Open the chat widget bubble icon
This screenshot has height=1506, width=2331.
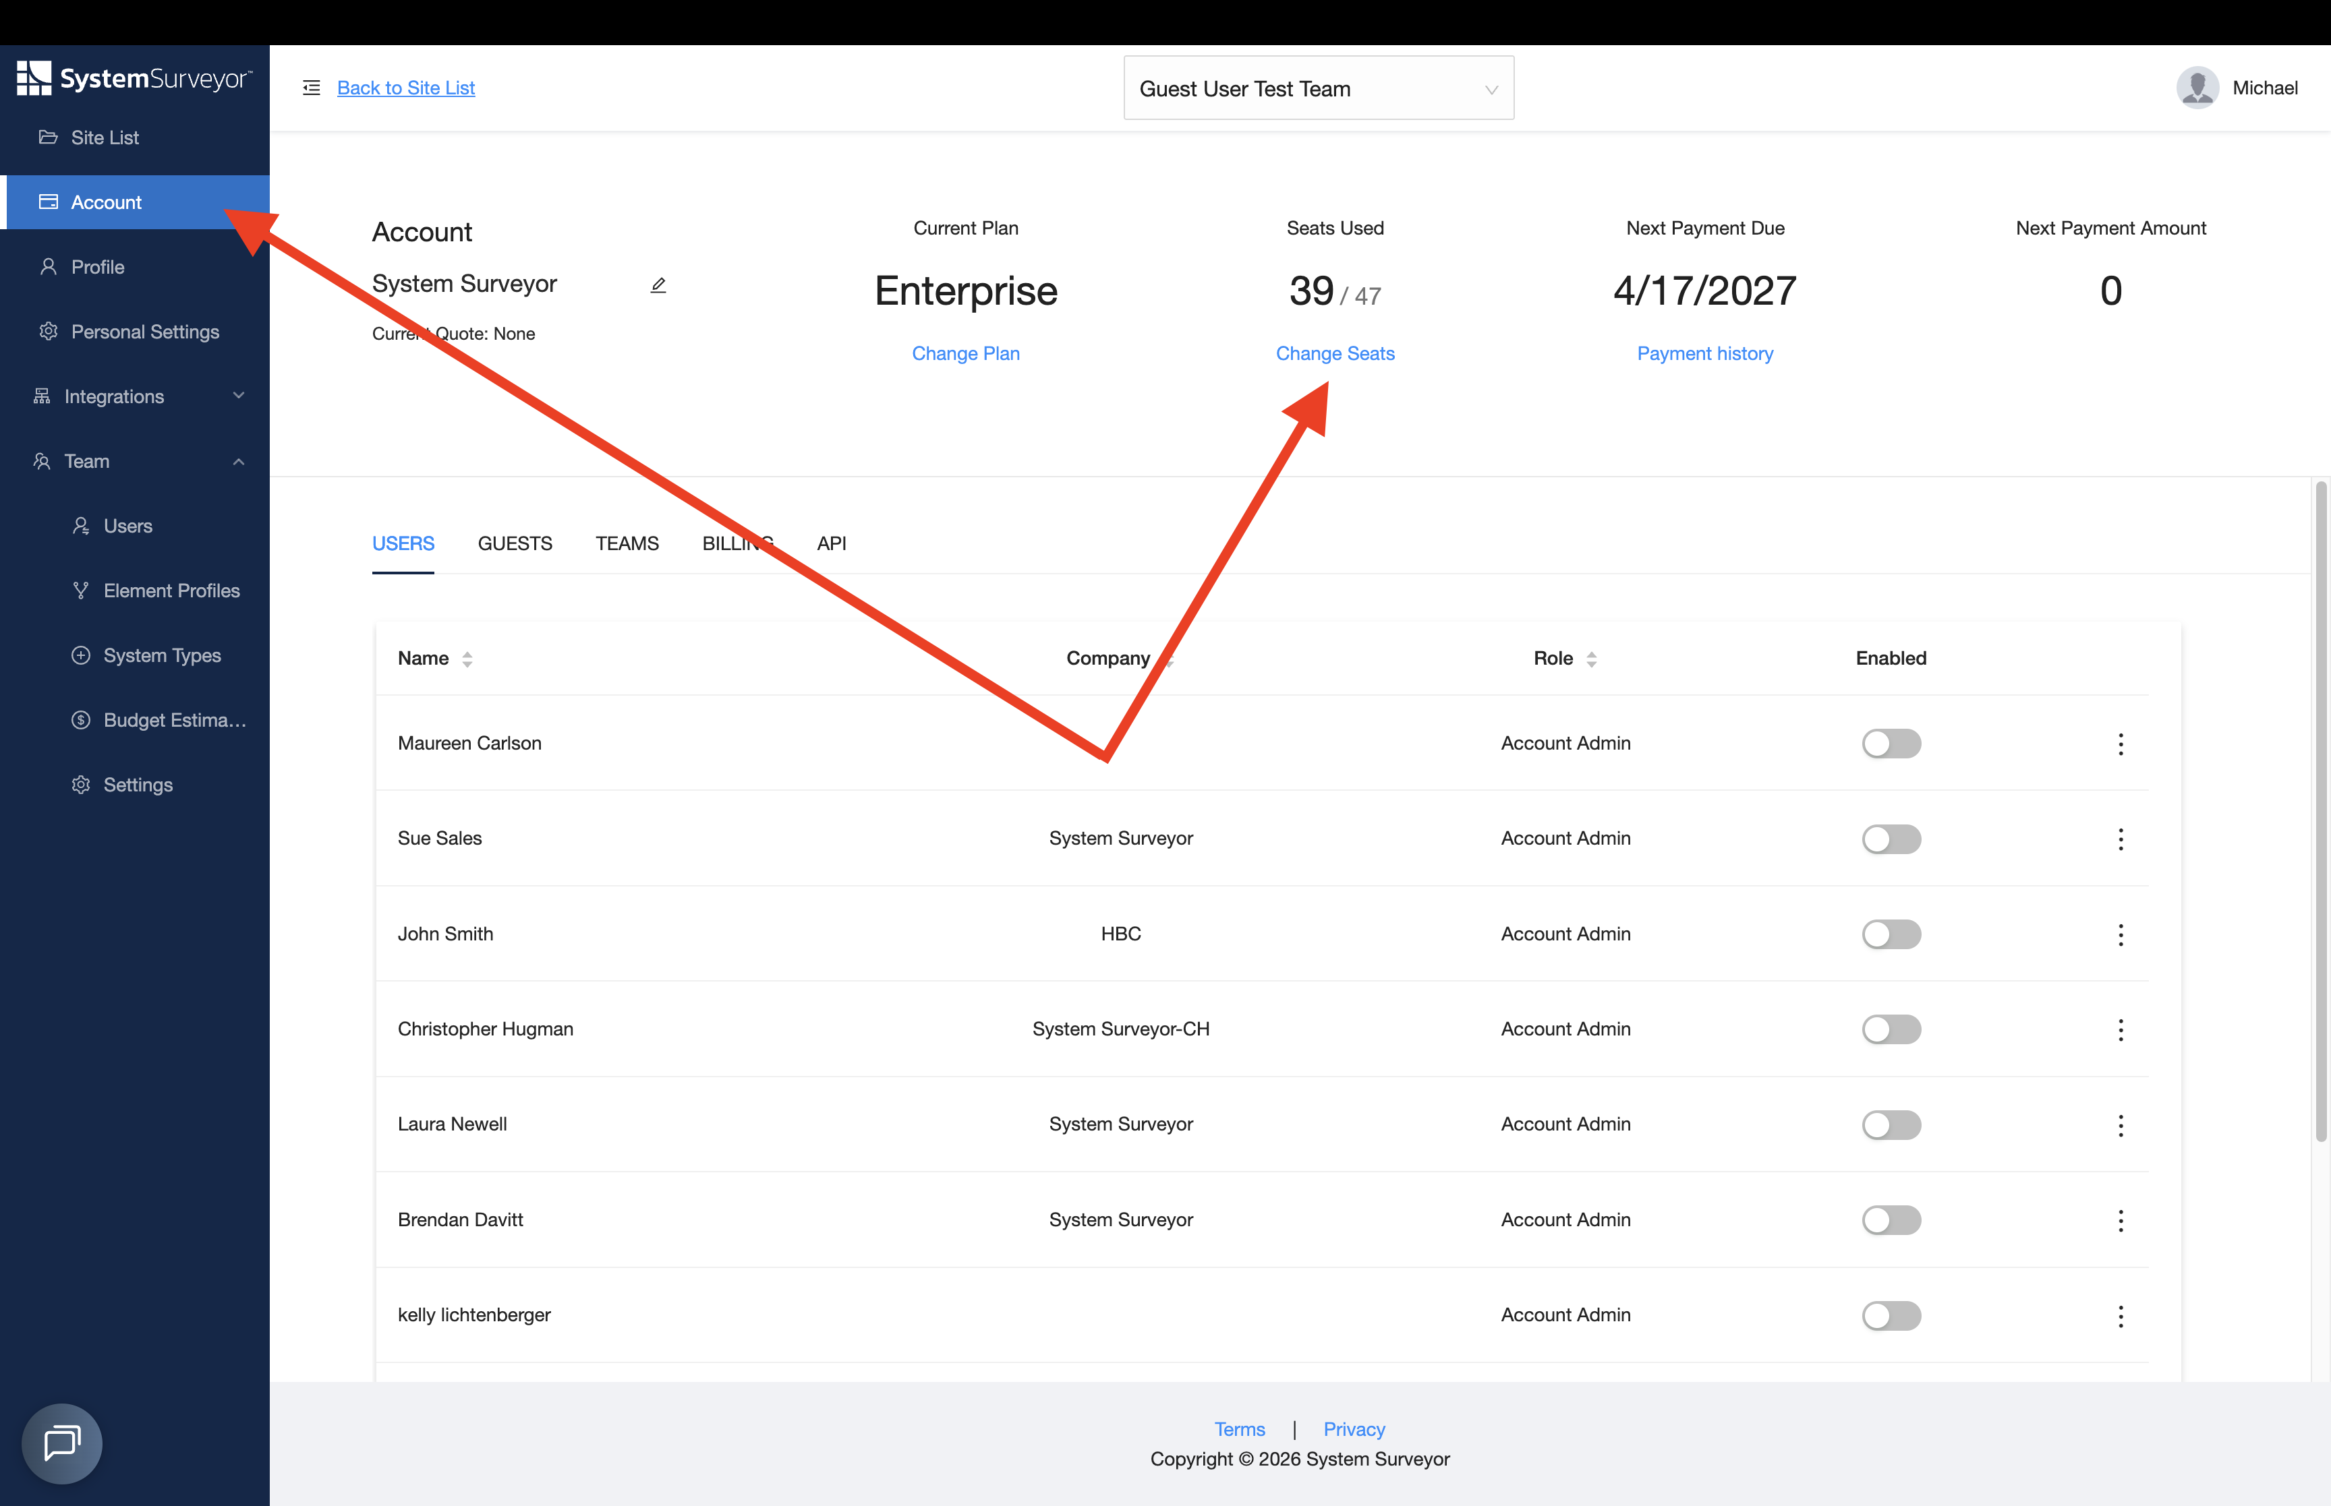pyautogui.click(x=61, y=1443)
